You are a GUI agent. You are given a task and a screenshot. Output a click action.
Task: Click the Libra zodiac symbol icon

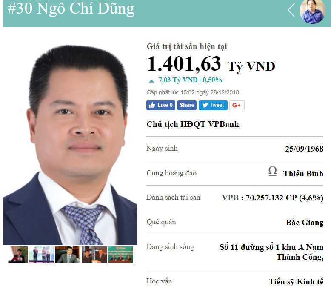coord(273,171)
